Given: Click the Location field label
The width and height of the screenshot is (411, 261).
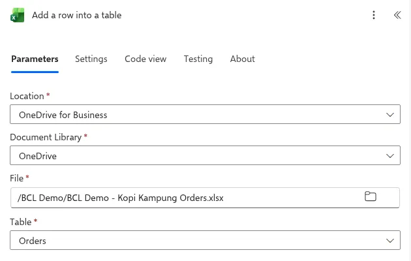Looking at the screenshot, I should coord(27,96).
